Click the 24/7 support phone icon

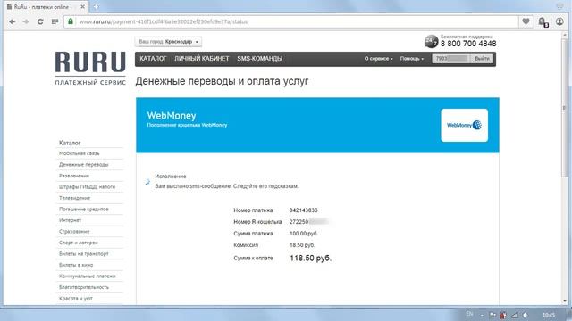click(x=431, y=41)
